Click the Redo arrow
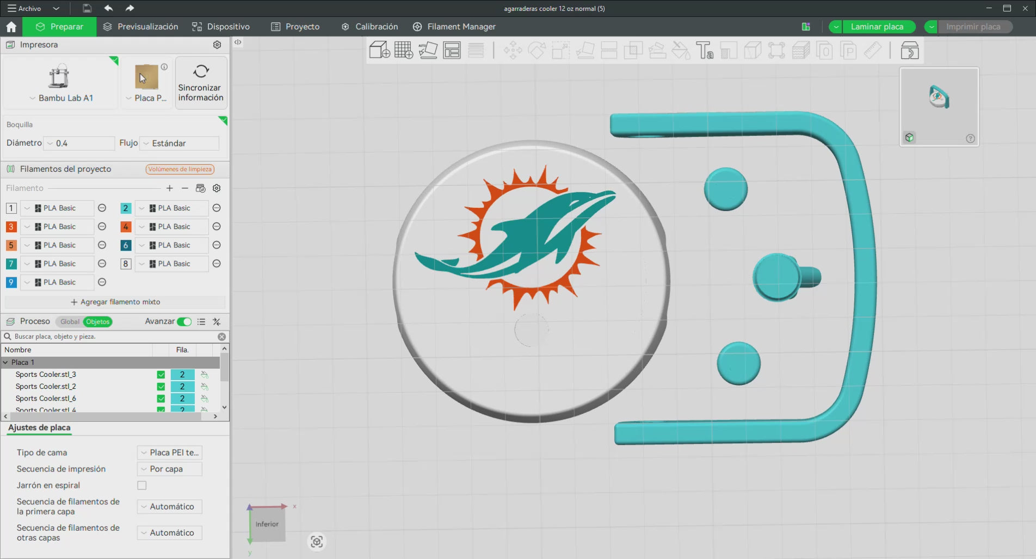 129,8
